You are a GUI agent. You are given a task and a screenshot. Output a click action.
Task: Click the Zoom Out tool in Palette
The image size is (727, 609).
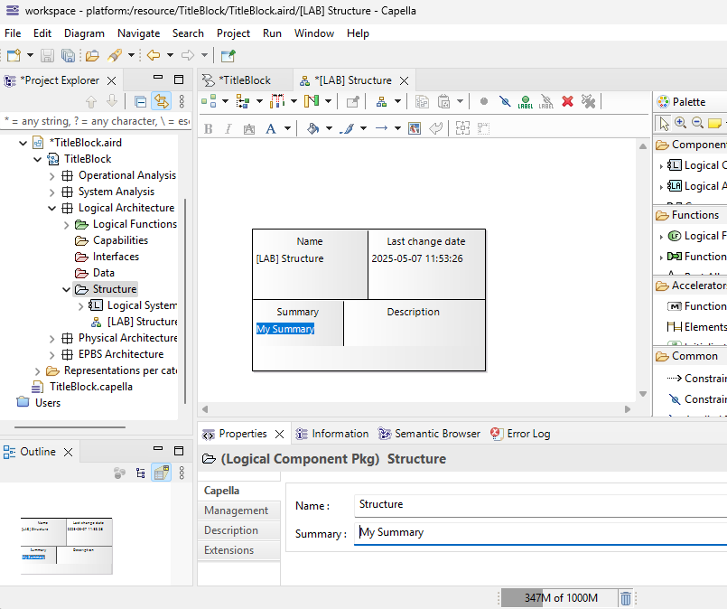tap(697, 123)
